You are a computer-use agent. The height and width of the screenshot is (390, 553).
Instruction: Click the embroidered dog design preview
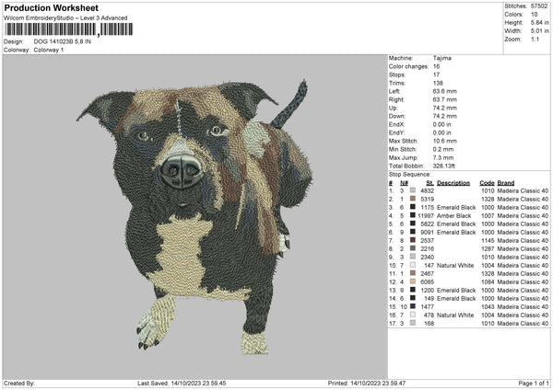(194, 217)
